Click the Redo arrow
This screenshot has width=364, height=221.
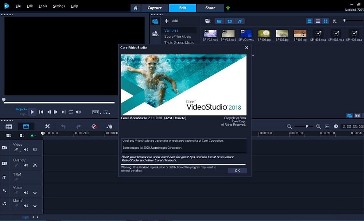(78, 127)
